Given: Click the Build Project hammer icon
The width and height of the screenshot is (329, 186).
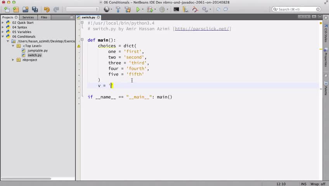Looking at the screenshot, I should (x=118, y=9).
